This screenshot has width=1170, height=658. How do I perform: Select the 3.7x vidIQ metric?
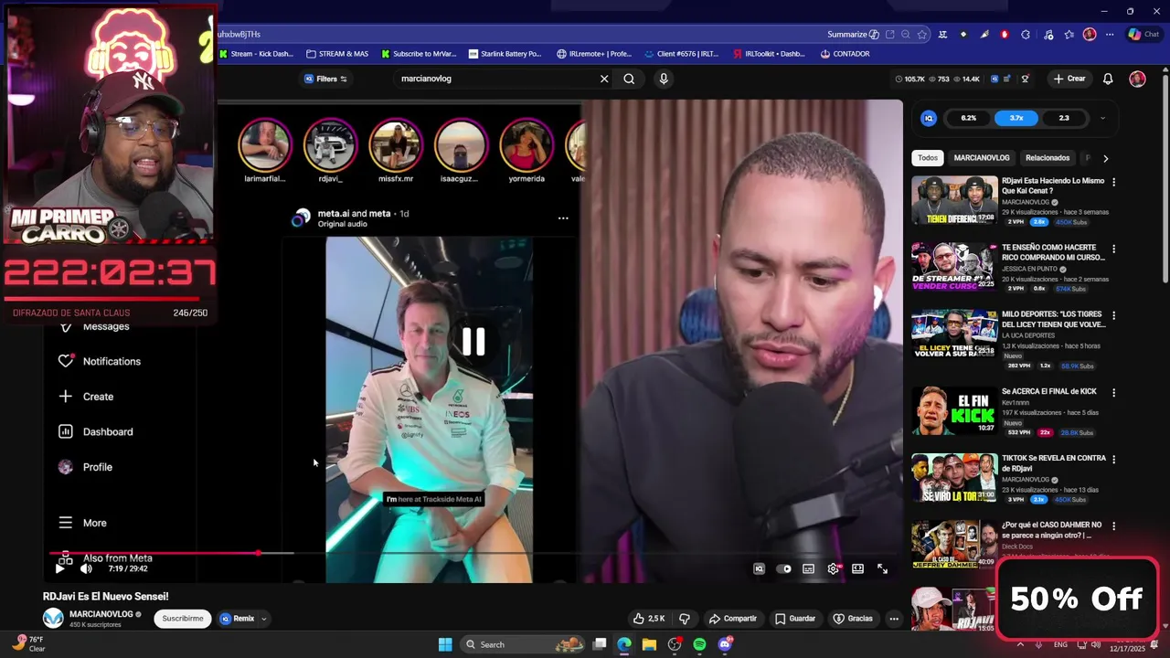1016,118
